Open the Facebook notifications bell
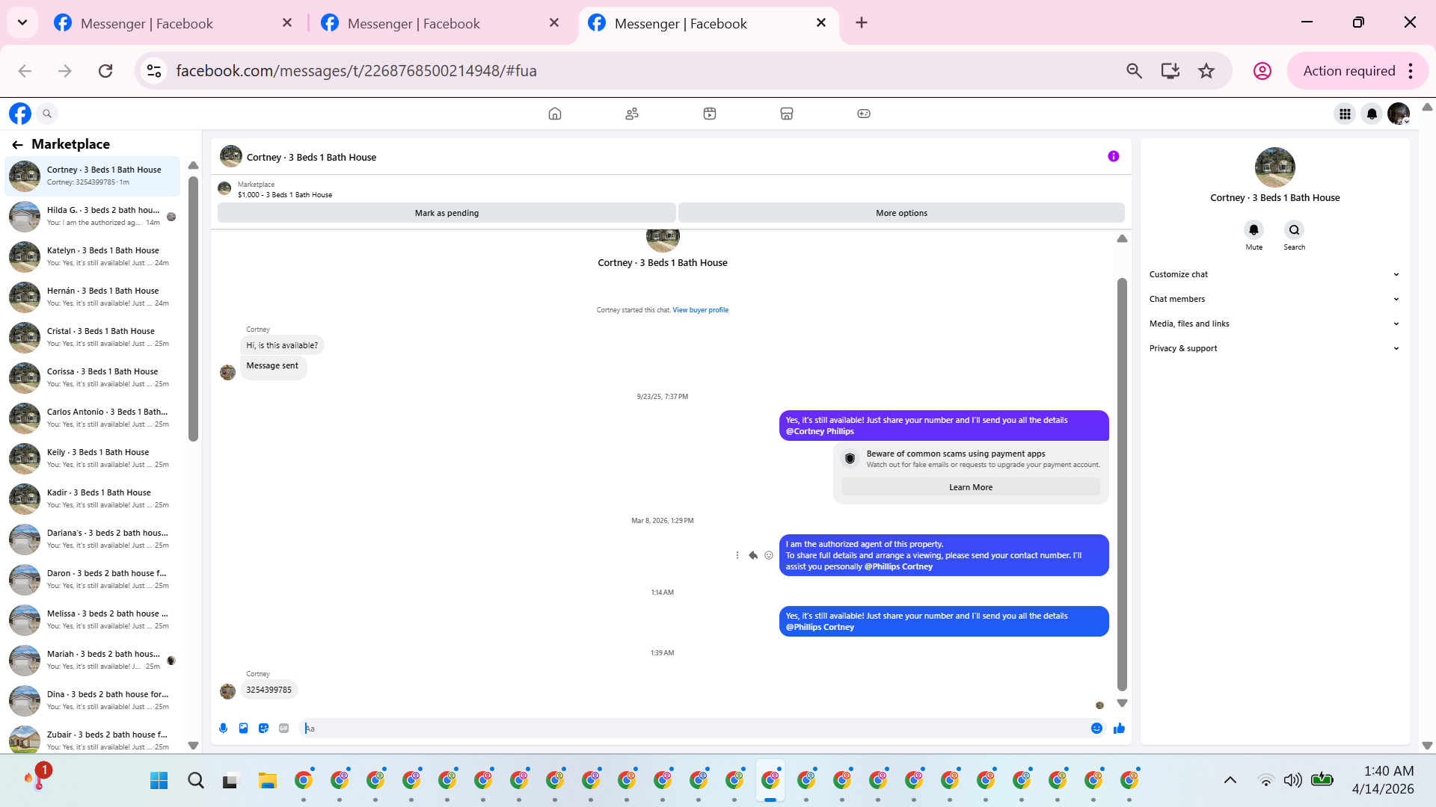Image resolution: width=1436 pixels, height=807 pixels. pos(1372,114)
